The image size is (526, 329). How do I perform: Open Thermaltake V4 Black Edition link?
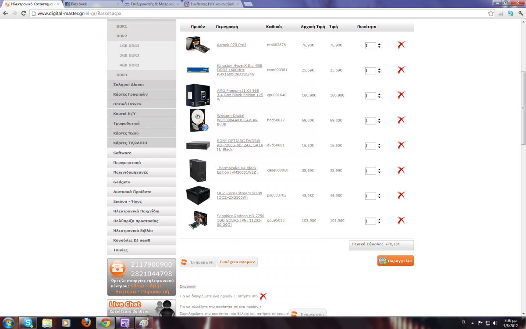[237, 170]
